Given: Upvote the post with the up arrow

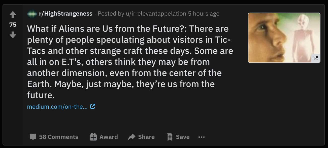Looking at the screenshot, I should pyautogui.click(x=13, y=15).
